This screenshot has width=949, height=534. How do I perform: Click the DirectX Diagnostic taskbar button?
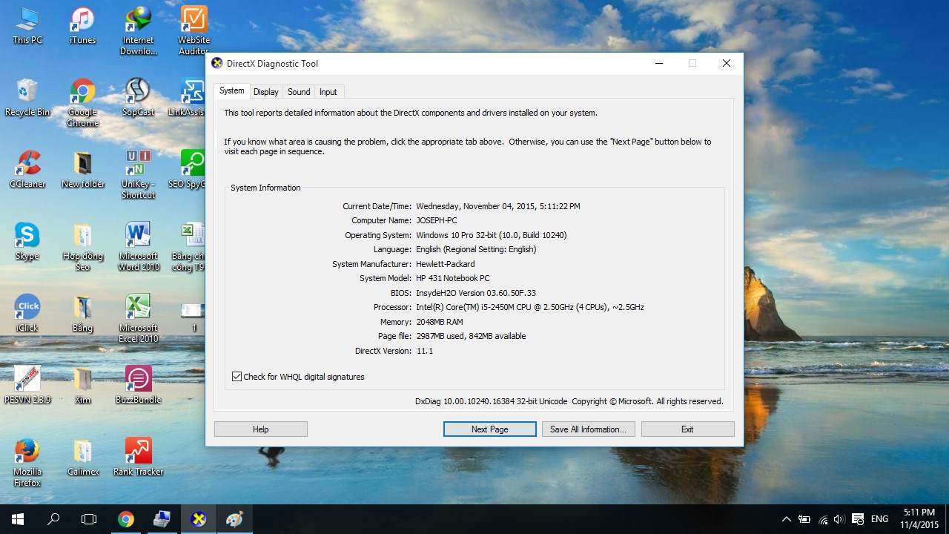coord(199,519)
